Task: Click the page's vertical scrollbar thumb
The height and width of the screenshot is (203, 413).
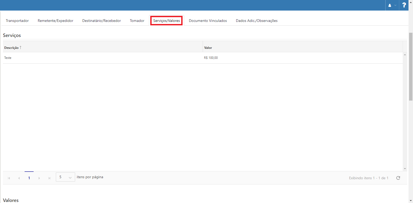Action: coord(411,66)
